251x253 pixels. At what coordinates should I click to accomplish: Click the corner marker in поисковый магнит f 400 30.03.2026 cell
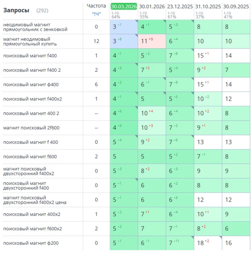click(137, 136)
